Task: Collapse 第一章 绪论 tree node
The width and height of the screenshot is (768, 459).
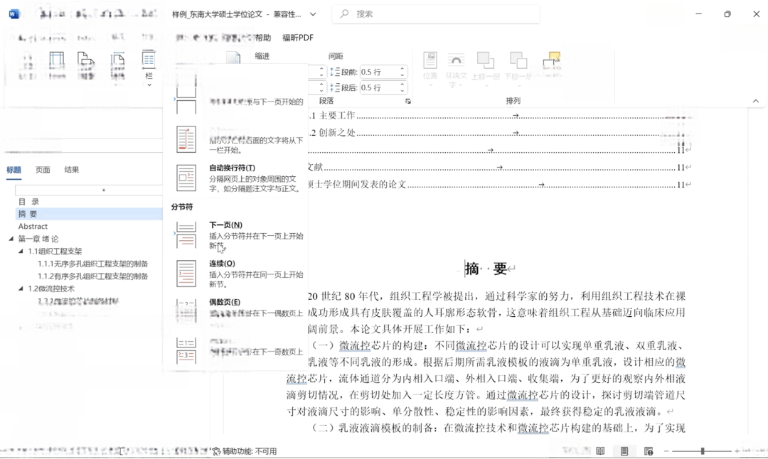Action: (11, 239)
